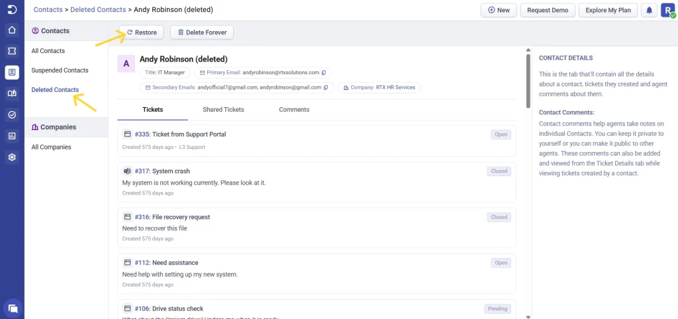Click the scrollbar up arrow

(528, 50)
